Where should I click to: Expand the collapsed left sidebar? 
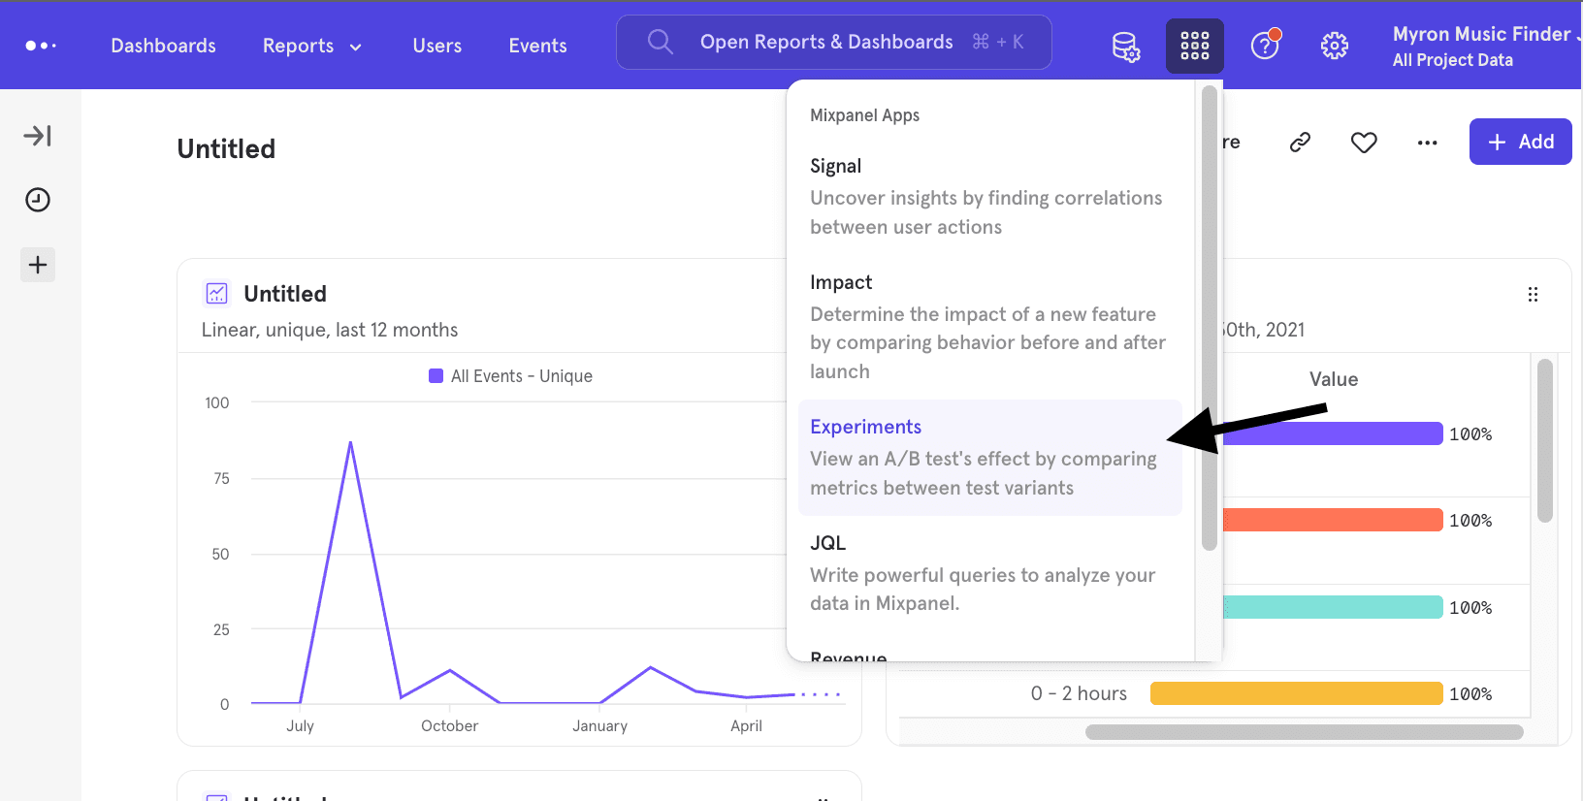point(38,136)
